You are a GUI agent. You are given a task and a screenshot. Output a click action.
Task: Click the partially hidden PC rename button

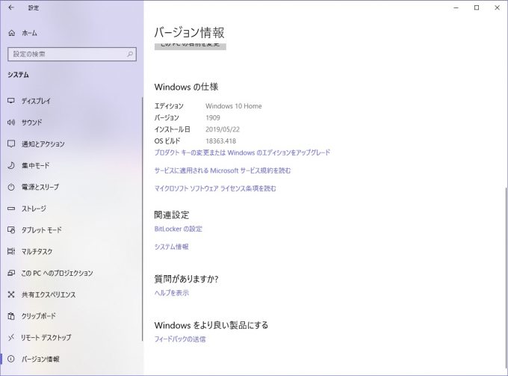190,46
